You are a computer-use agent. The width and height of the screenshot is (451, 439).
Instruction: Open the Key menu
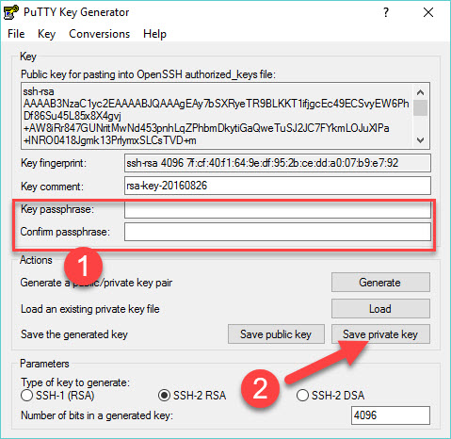pyautogui.click(x=46, y=34)
